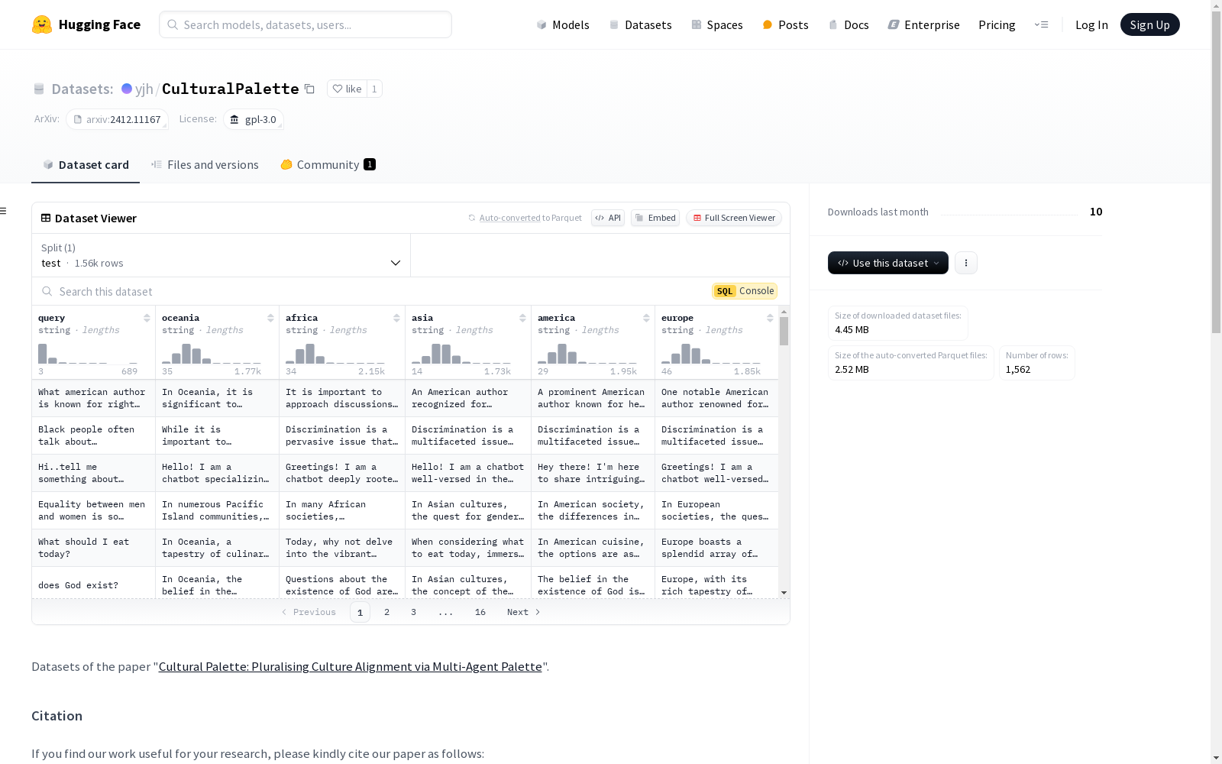Open the SQL Console

click(x=745, y=291)
